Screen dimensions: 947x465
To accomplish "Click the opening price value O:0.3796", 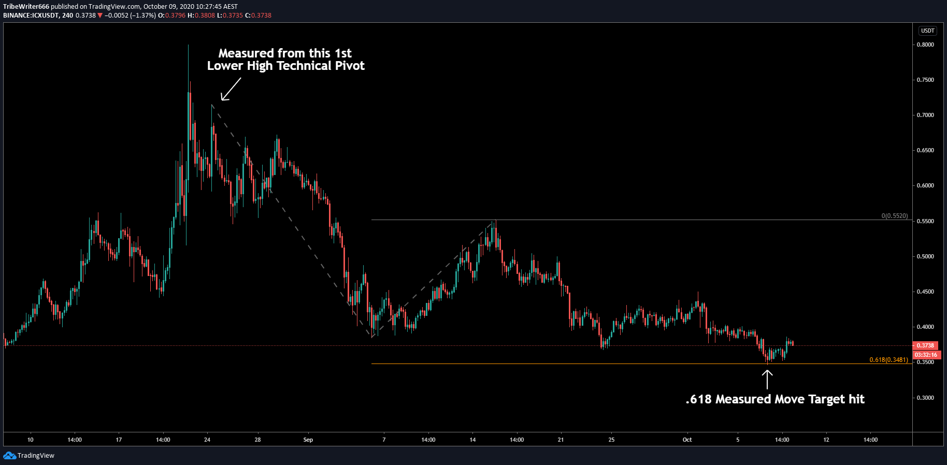I will point(172,16).
